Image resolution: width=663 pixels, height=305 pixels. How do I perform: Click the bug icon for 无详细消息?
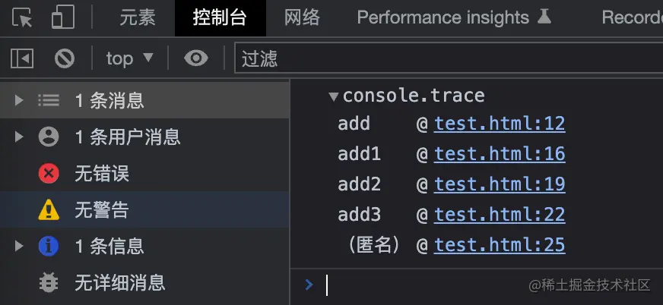click(49, 283)
